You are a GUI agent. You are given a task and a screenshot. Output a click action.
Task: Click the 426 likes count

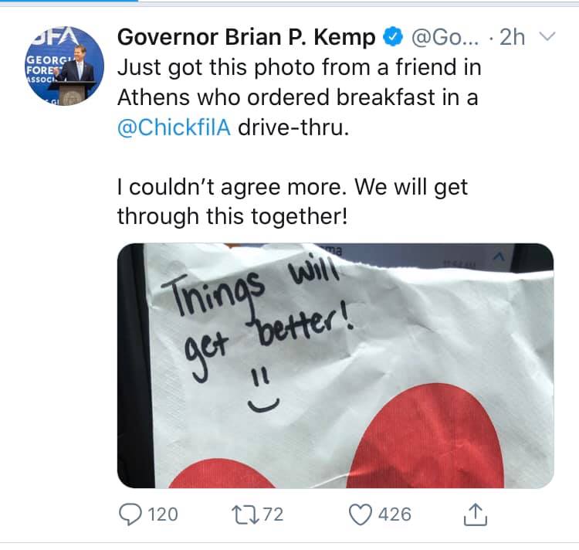394,514
